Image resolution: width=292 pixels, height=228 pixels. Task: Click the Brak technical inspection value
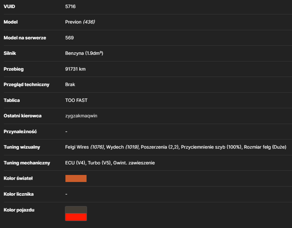coord(70,84)
